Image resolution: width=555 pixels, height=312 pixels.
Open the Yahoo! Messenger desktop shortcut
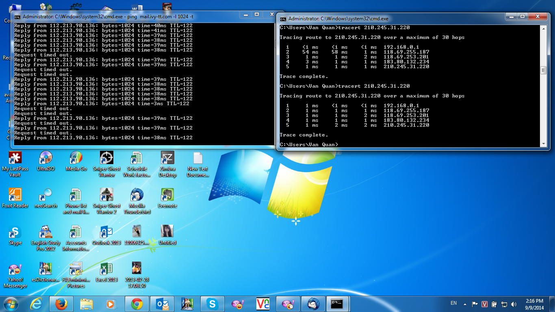15,275
